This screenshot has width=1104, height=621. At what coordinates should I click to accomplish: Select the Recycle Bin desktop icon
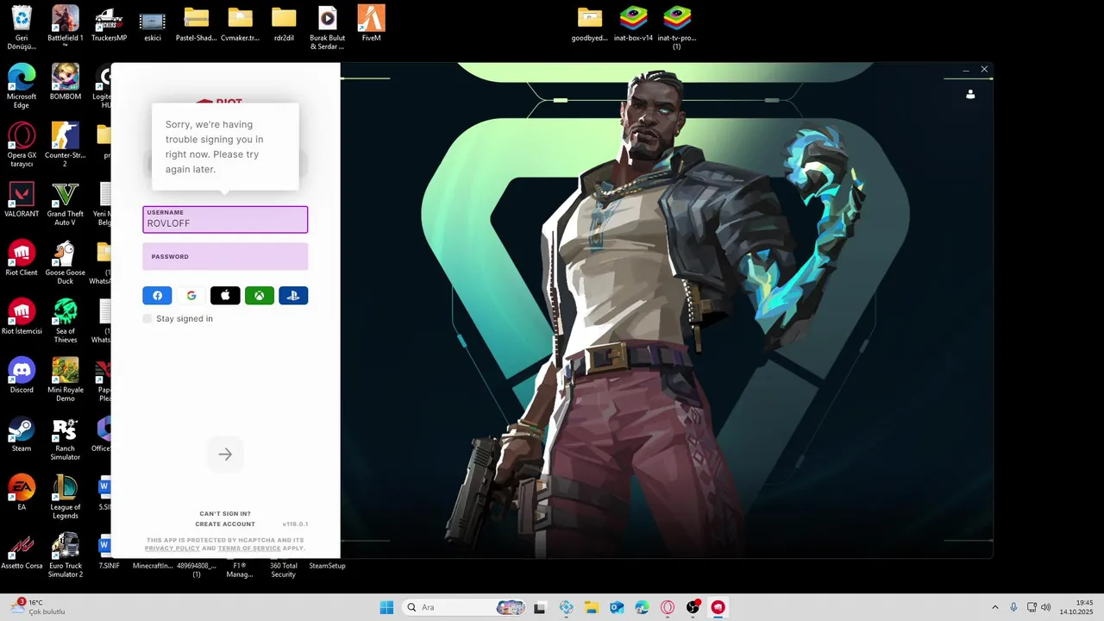[x=22, y=28]
